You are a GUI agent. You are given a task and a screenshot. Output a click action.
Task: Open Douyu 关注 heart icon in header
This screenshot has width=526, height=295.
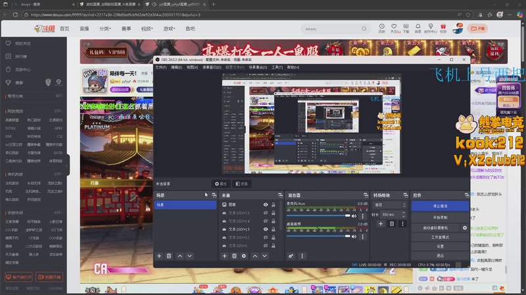(x=394, y=26)
